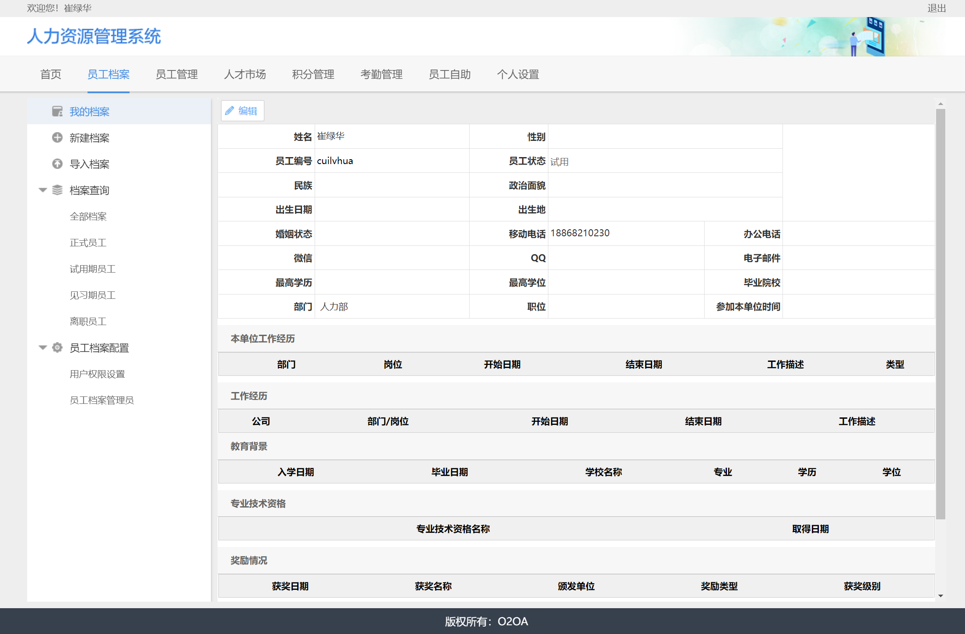Click the 退出 logout link
The image size is (965, 634).
(x=936, y=8)
